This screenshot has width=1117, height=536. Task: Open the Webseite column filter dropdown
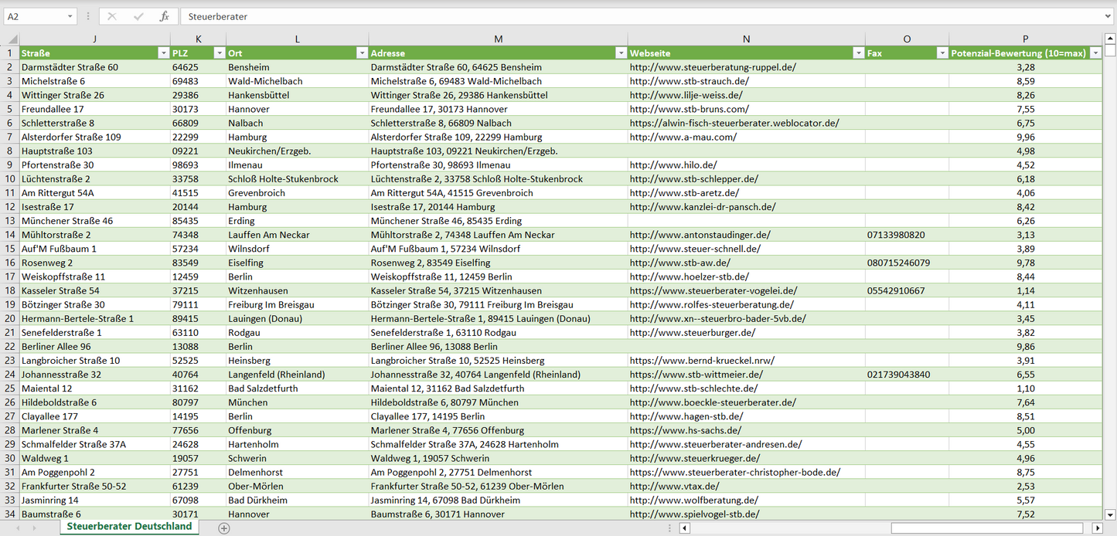click(x=857, y=53)
